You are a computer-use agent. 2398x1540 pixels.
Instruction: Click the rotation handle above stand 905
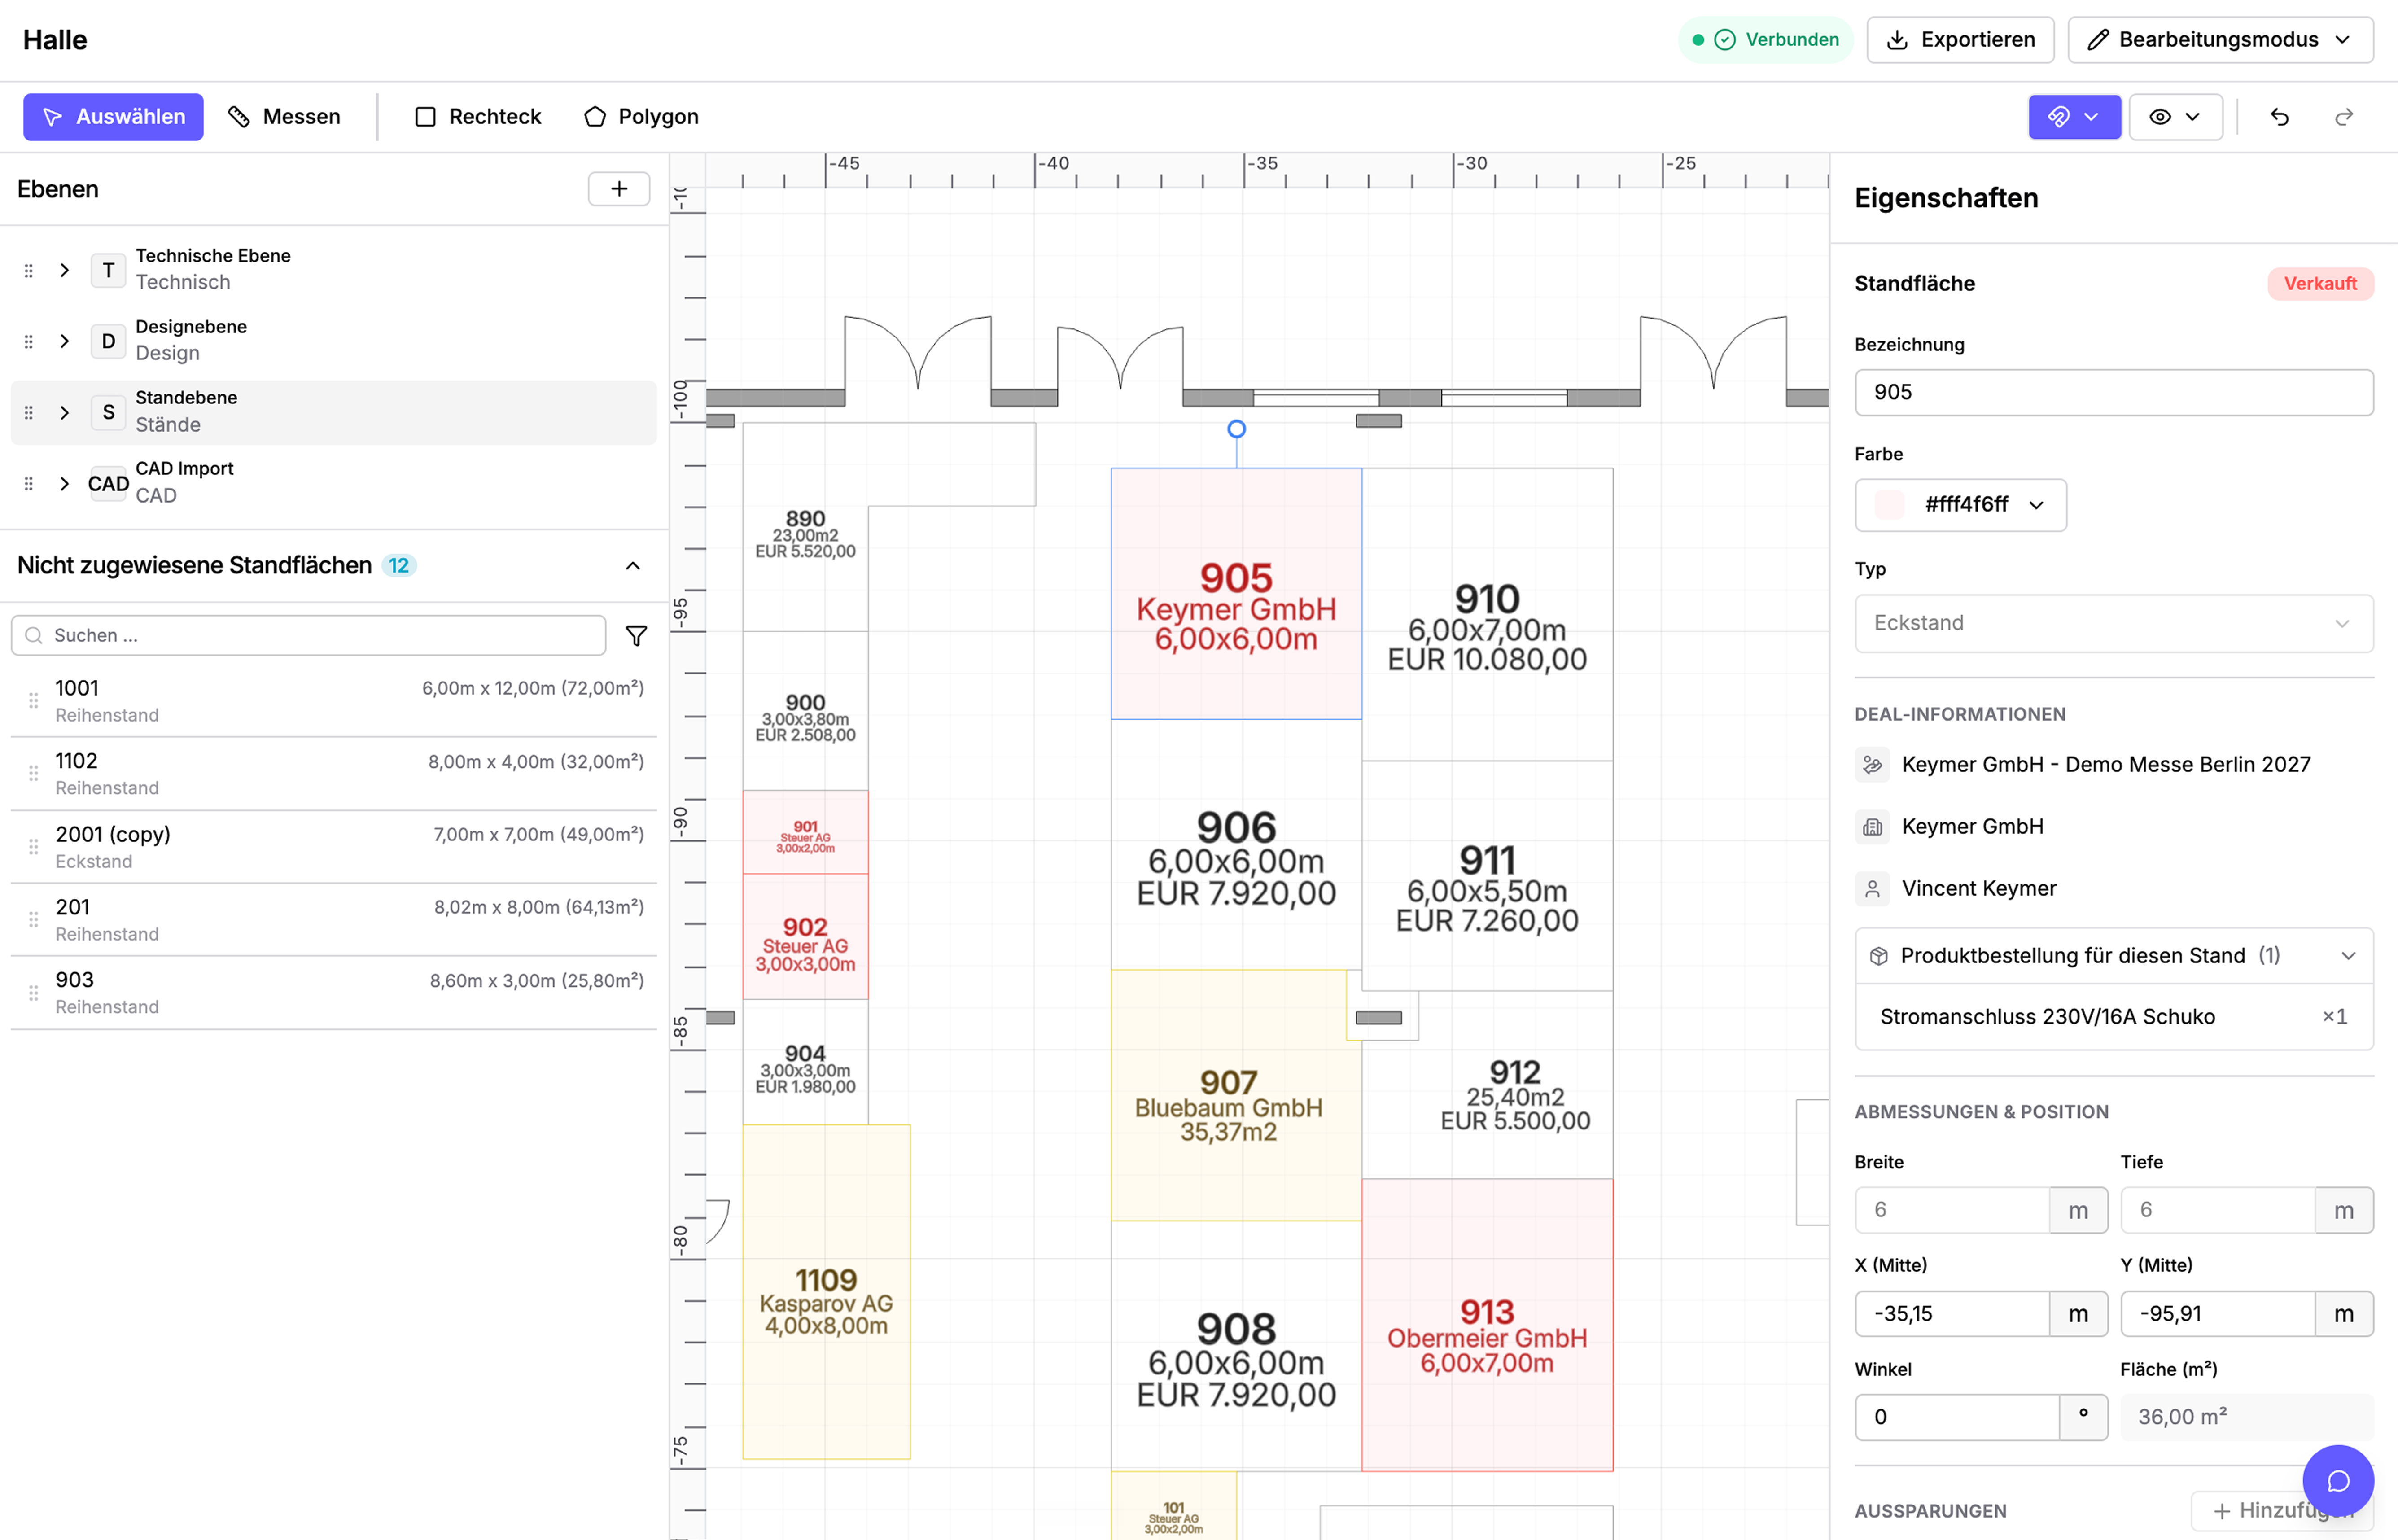[1237, 429]
